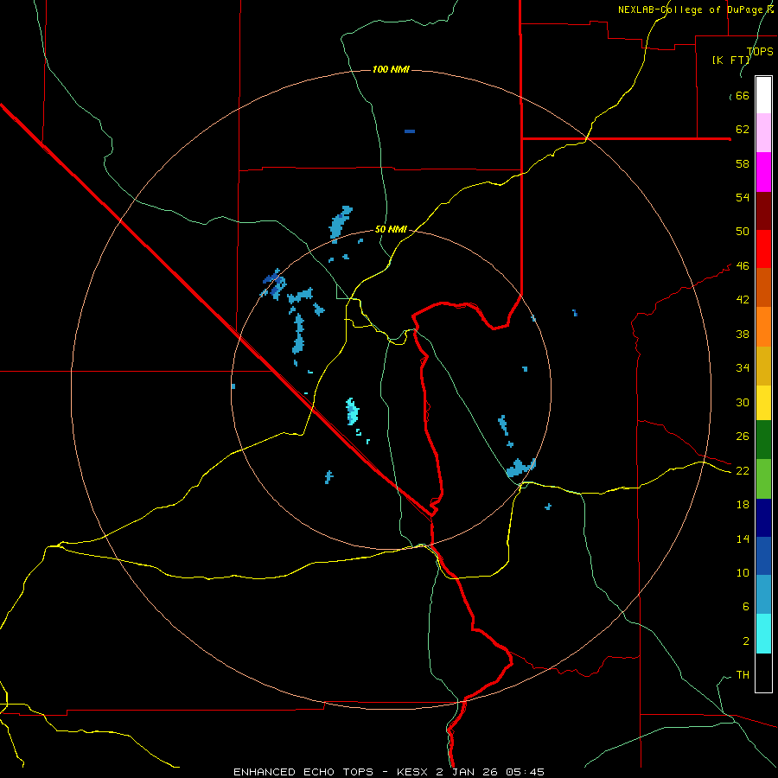Viewport: 778px width, 778px height.
Task: Pick the cyan legend swatch
Action: 763,634
